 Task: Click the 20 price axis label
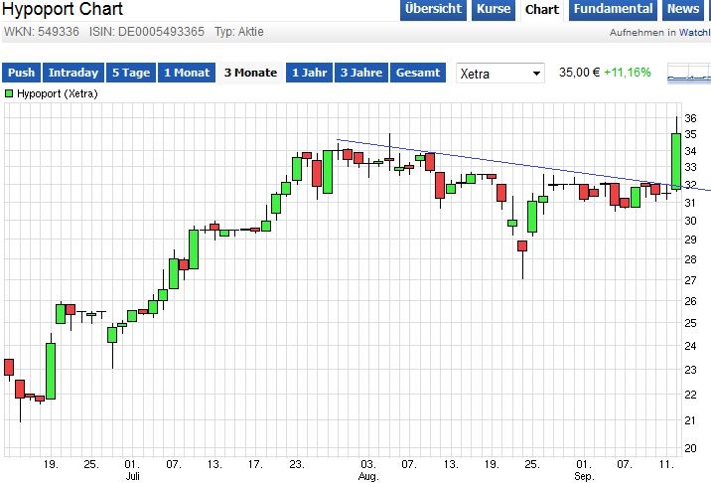(x=690, y=448)
